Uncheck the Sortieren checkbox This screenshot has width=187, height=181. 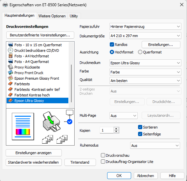(x=140, y=127)
